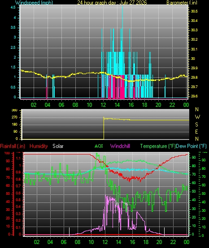Select the 180 wind direction degree label
The height and width of the screenshot is (248, 209).
pos(14,125)
